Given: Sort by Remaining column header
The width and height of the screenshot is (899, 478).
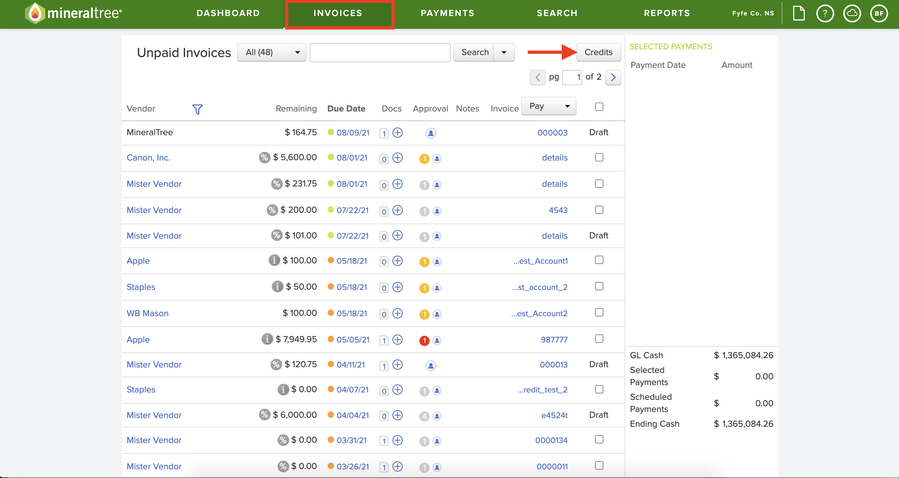Looking at the screenshot, I should pyautogui.click(x=296, y=108).
